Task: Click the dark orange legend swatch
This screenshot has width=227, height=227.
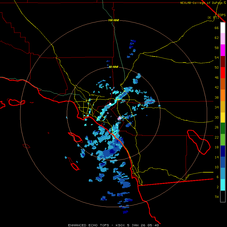Action: [x=223, y=84]
